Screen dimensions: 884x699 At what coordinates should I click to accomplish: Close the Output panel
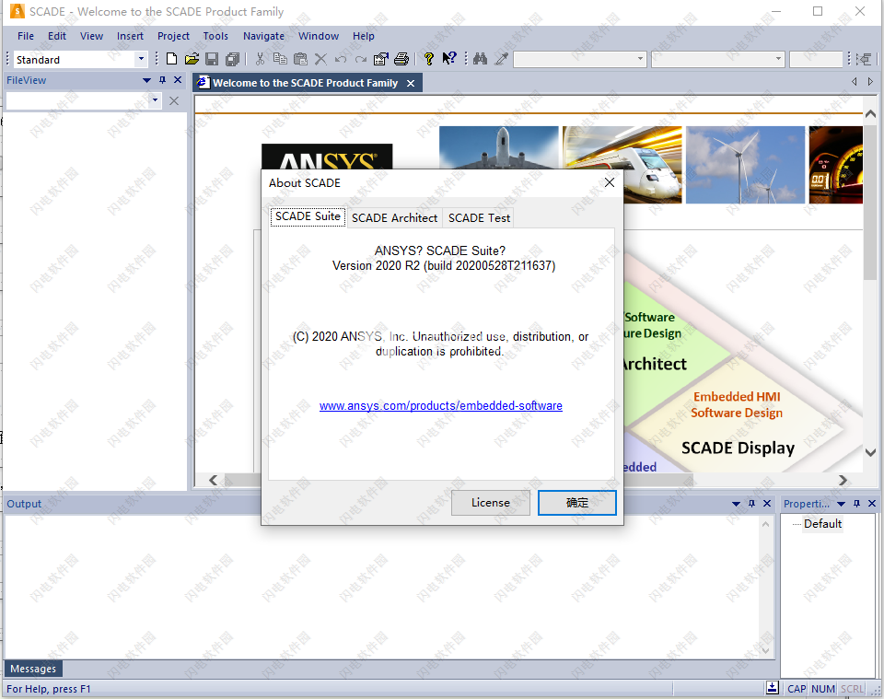[767, 504]
